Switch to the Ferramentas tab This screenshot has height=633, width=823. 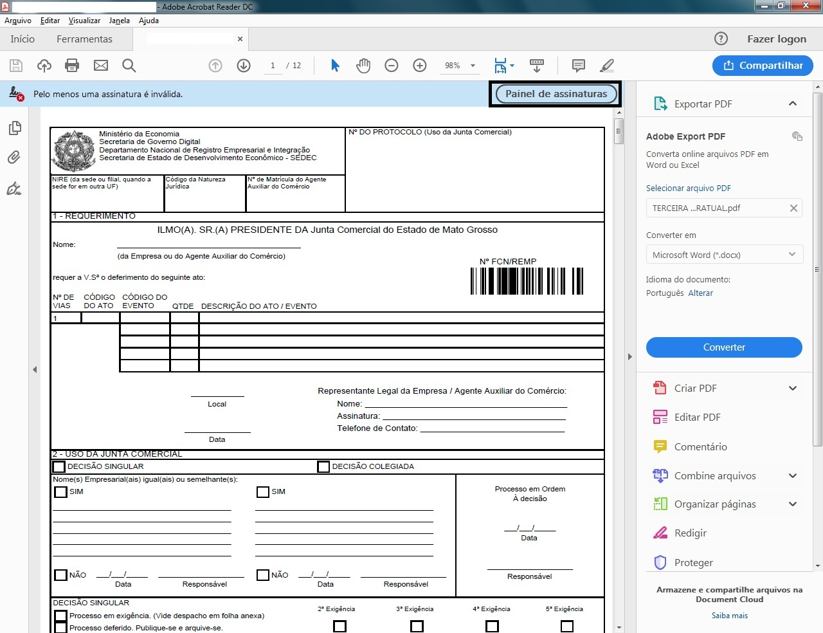coord(84,39)
